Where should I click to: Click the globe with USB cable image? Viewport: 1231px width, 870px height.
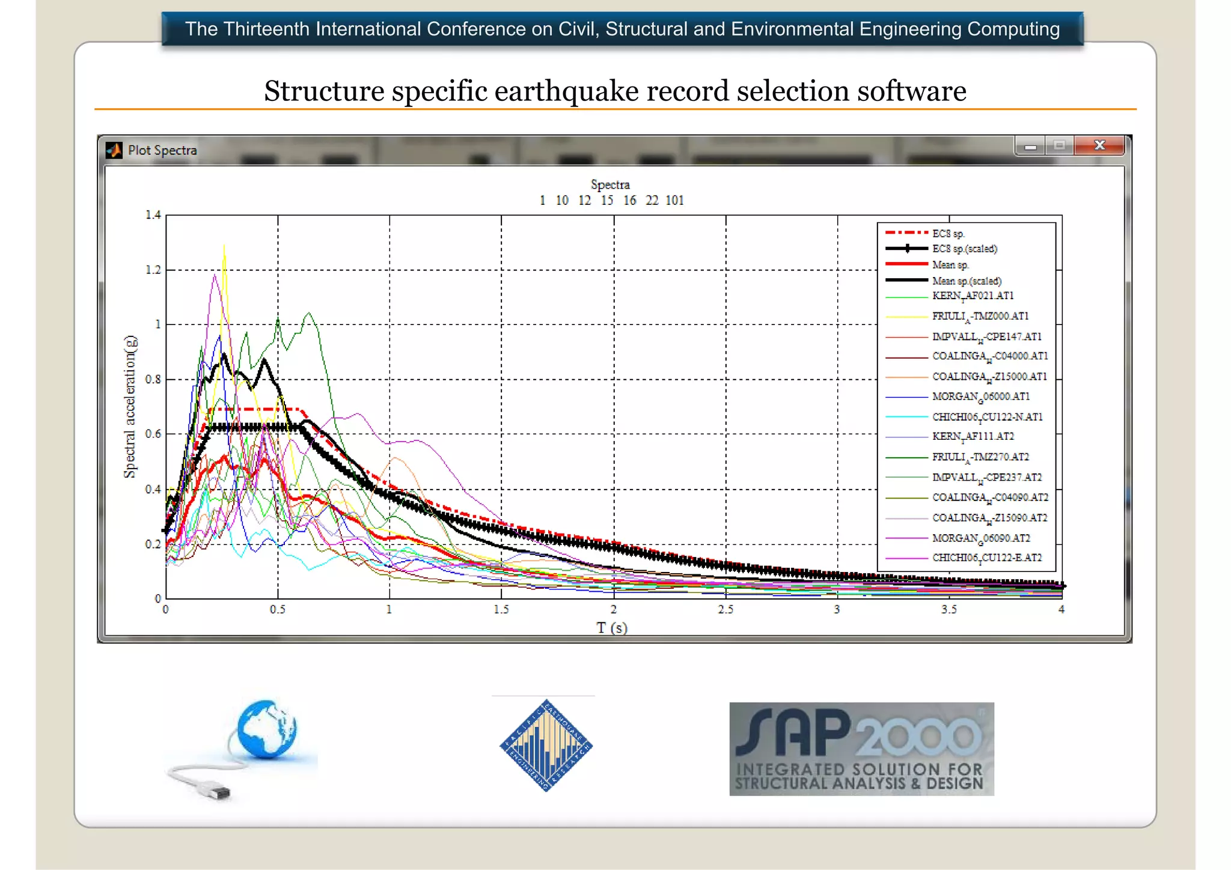pos(242,749)
